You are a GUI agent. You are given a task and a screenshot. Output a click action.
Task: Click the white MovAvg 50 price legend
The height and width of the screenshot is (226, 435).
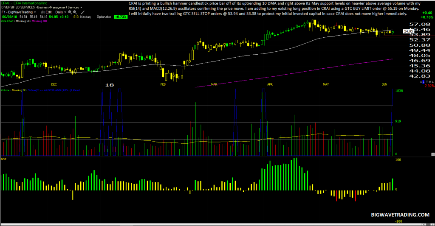(23, 21)
